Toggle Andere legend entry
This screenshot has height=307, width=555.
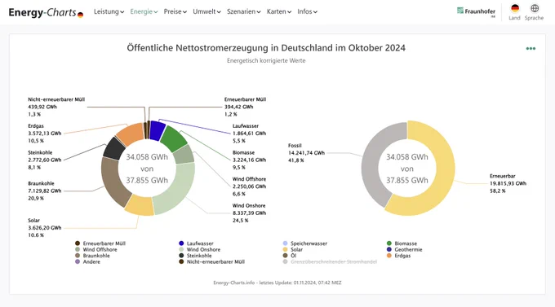[87, 261]
